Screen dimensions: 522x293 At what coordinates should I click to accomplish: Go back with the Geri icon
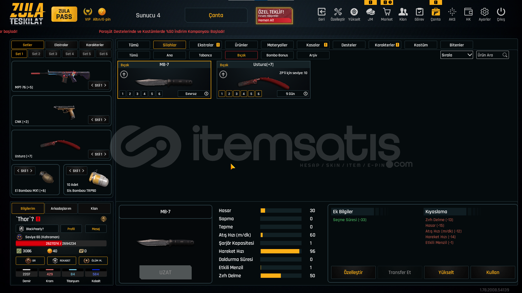(x=321, y=12)
